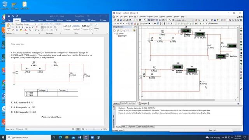
Task: Click the Place Source icon in components toolbar
Action: click(x=115, y=23)
